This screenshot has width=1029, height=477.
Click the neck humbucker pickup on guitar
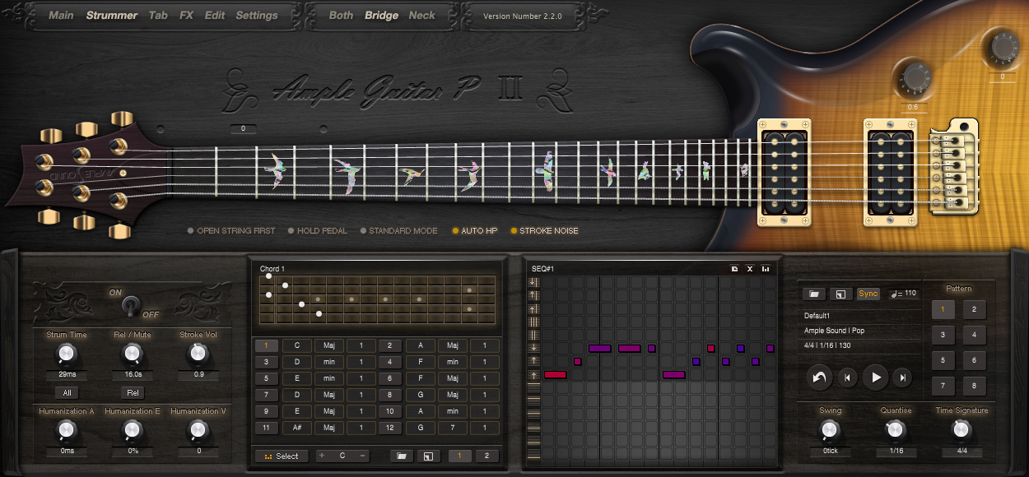pyautogui.click(x=784, y=173)
